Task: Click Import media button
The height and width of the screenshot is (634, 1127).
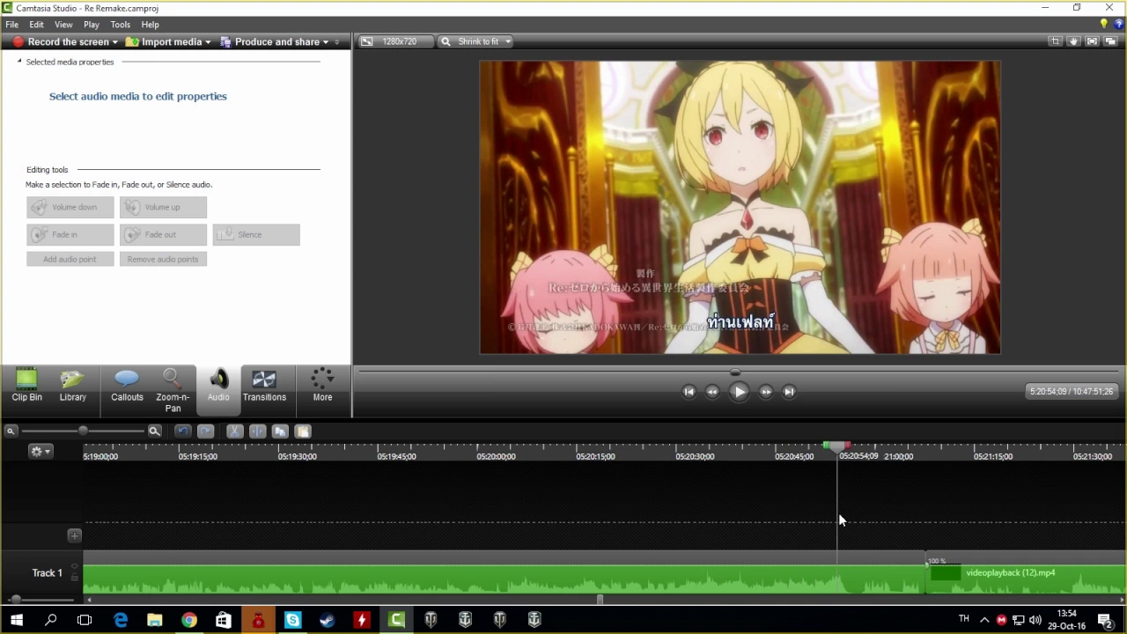Action: pos(164,41)
